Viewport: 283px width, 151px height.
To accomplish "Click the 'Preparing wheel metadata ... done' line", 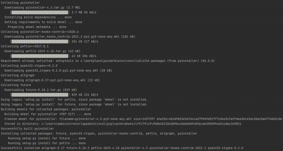I will (x=37, y=27).
